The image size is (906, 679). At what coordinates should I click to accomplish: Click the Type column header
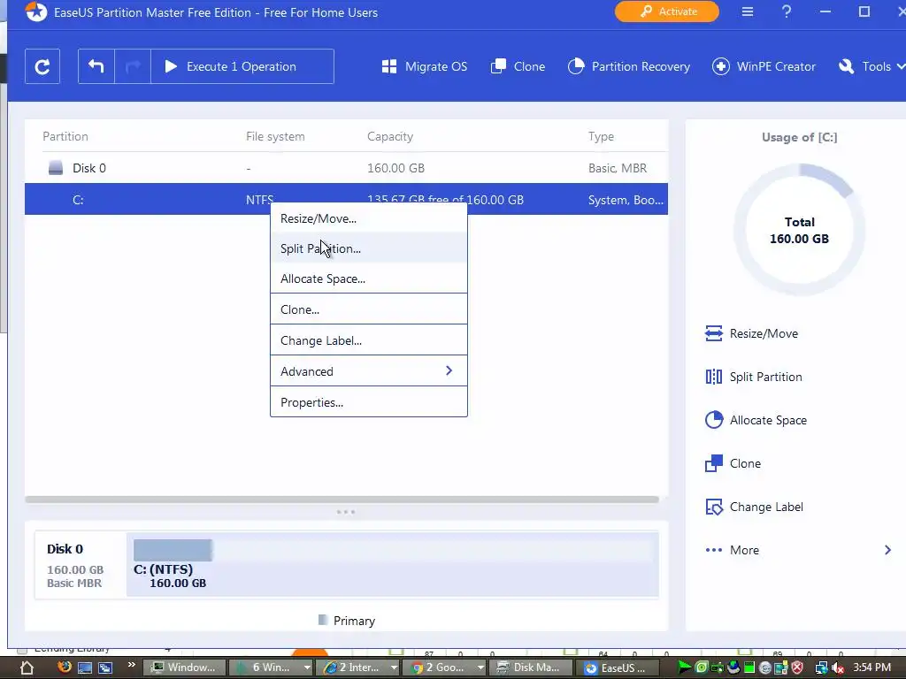coord(601,136)
